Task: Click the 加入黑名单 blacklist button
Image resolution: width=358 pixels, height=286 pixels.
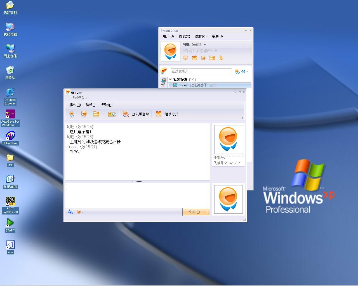Action: (136, 114)
